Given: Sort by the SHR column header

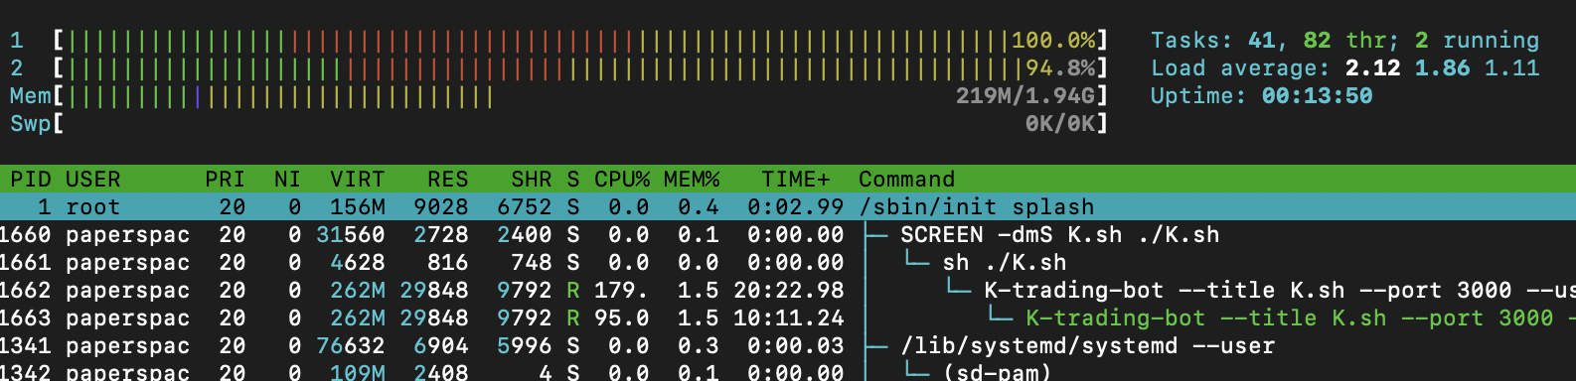Looking at the screenshot, I should click(531, 180).
